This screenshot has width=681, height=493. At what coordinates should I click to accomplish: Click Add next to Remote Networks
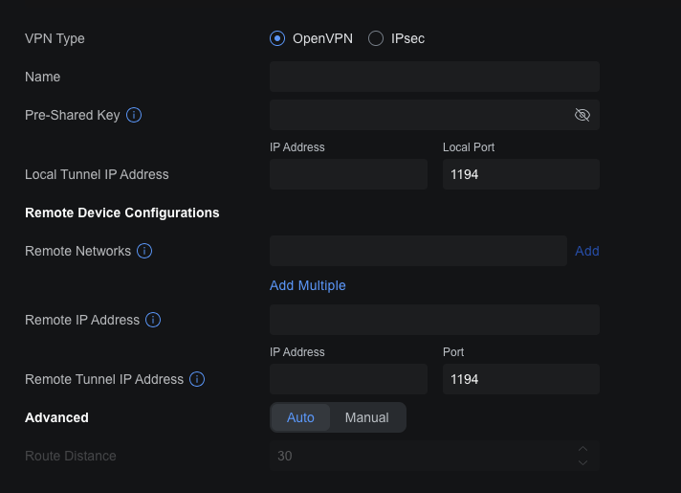(586, 251)
